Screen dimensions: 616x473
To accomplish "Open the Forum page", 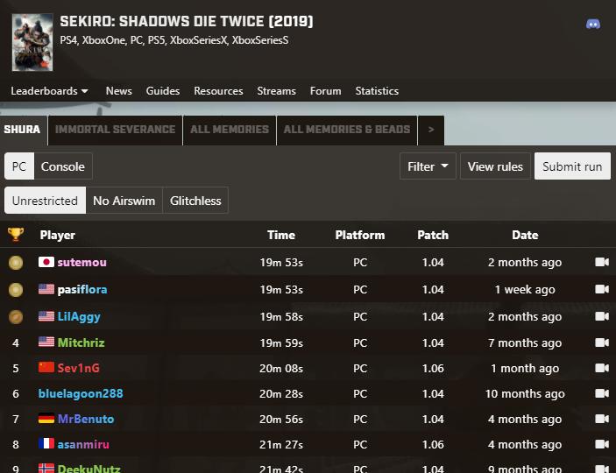I will pos(325,91).
